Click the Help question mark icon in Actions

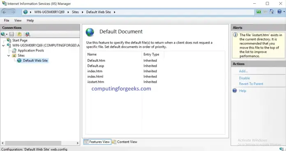click(x=235, y=91)
